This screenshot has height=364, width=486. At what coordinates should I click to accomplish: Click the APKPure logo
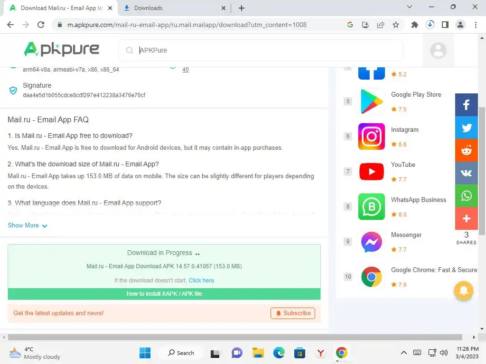(x=61, y=49)
